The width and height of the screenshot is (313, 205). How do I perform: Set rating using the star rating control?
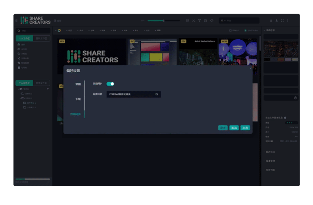coord(292,123)
